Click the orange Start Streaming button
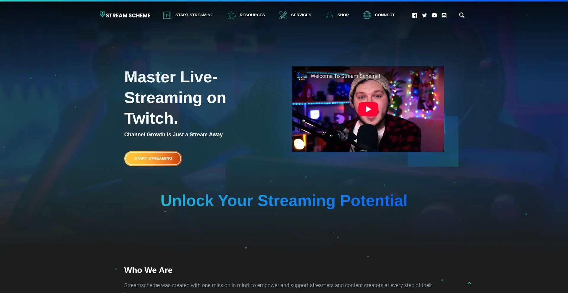The height and width of the screenshot is (293, 568). click(153, 158)
